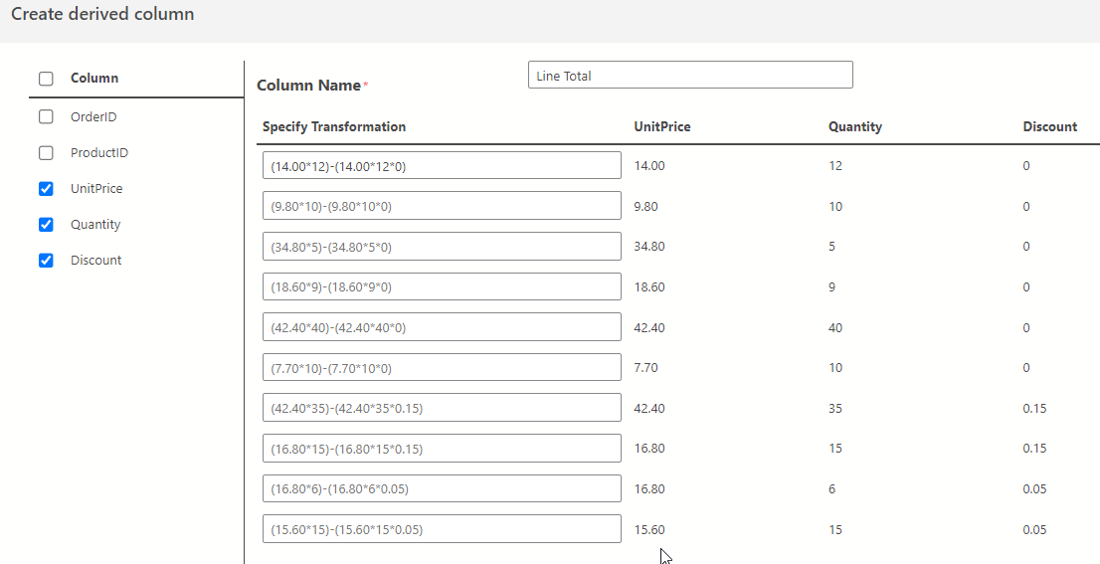1100x564 pixels.
Task: Edit the transformation (14.00*12)-(14.00*12*0)
Action: pyautogui.click(x=442, y=166)
